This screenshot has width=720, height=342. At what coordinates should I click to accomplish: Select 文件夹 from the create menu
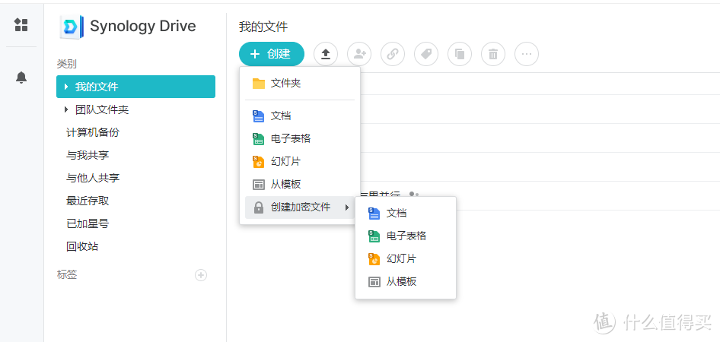tap(285, 83)
